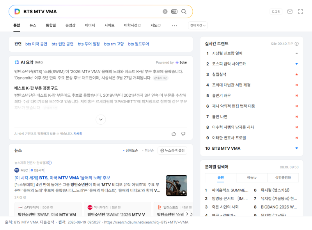Image resolution: width=312 pixels, height=230 pixels.
Task: Clear the search query with the X icon
Action: (x=165, y=12)
